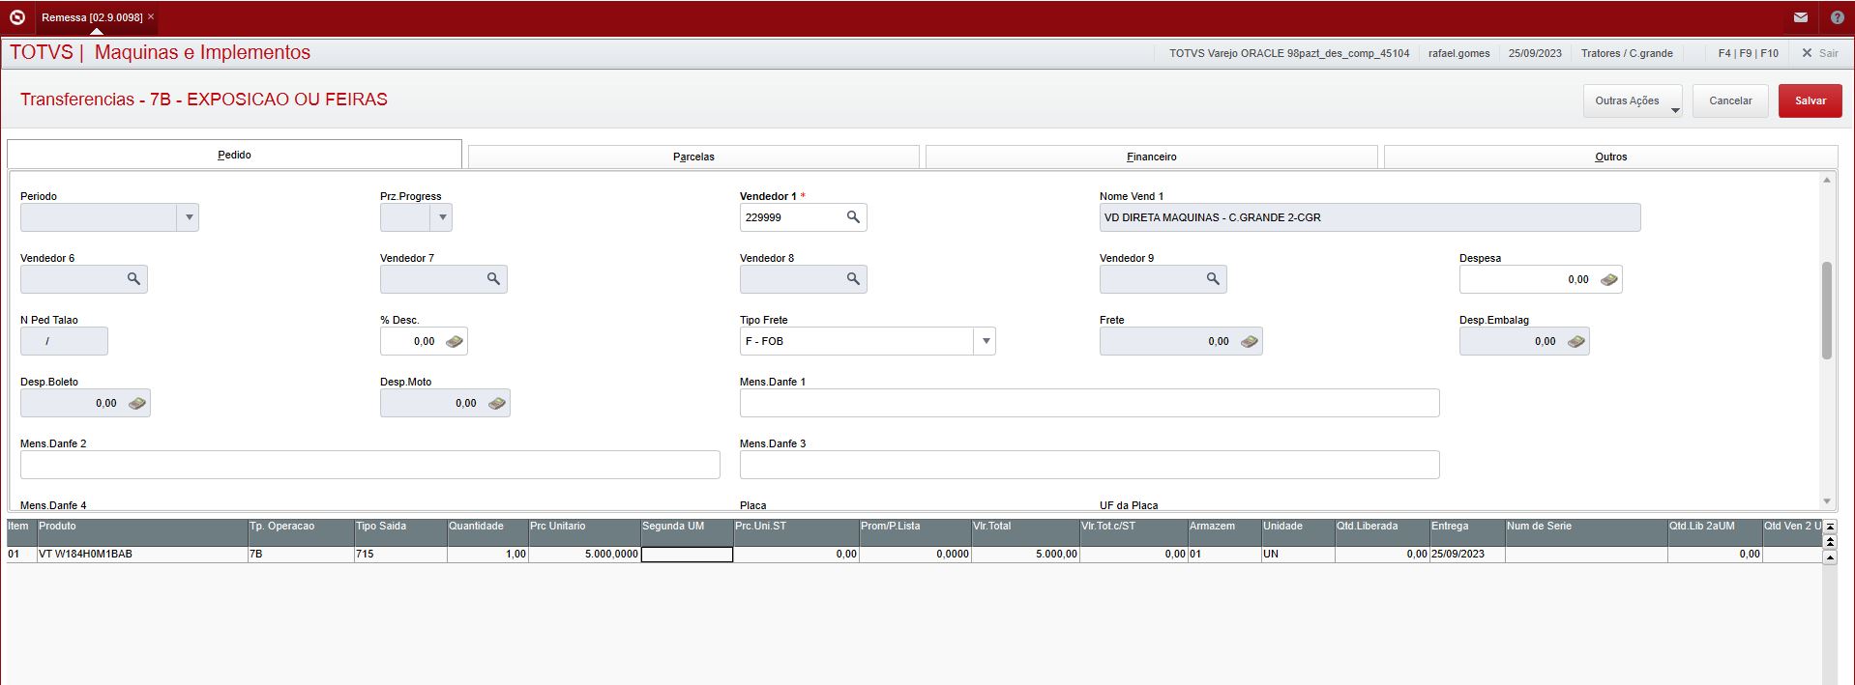Click the Mens.Danfe 2 input field

pos(369,465)
